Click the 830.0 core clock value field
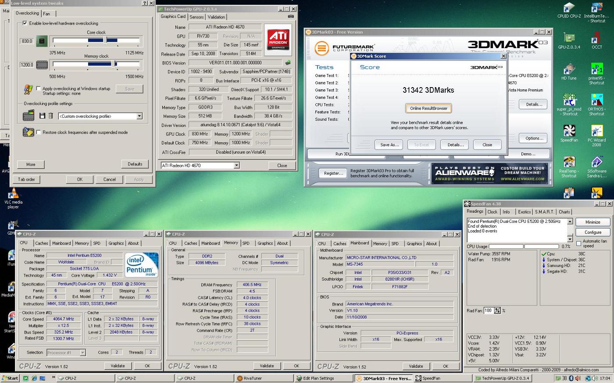 (27, 41)
